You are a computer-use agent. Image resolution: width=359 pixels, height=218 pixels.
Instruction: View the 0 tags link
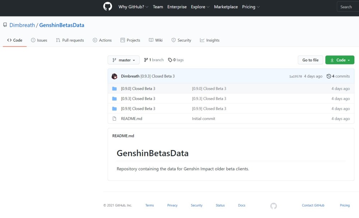coord(176,60)
